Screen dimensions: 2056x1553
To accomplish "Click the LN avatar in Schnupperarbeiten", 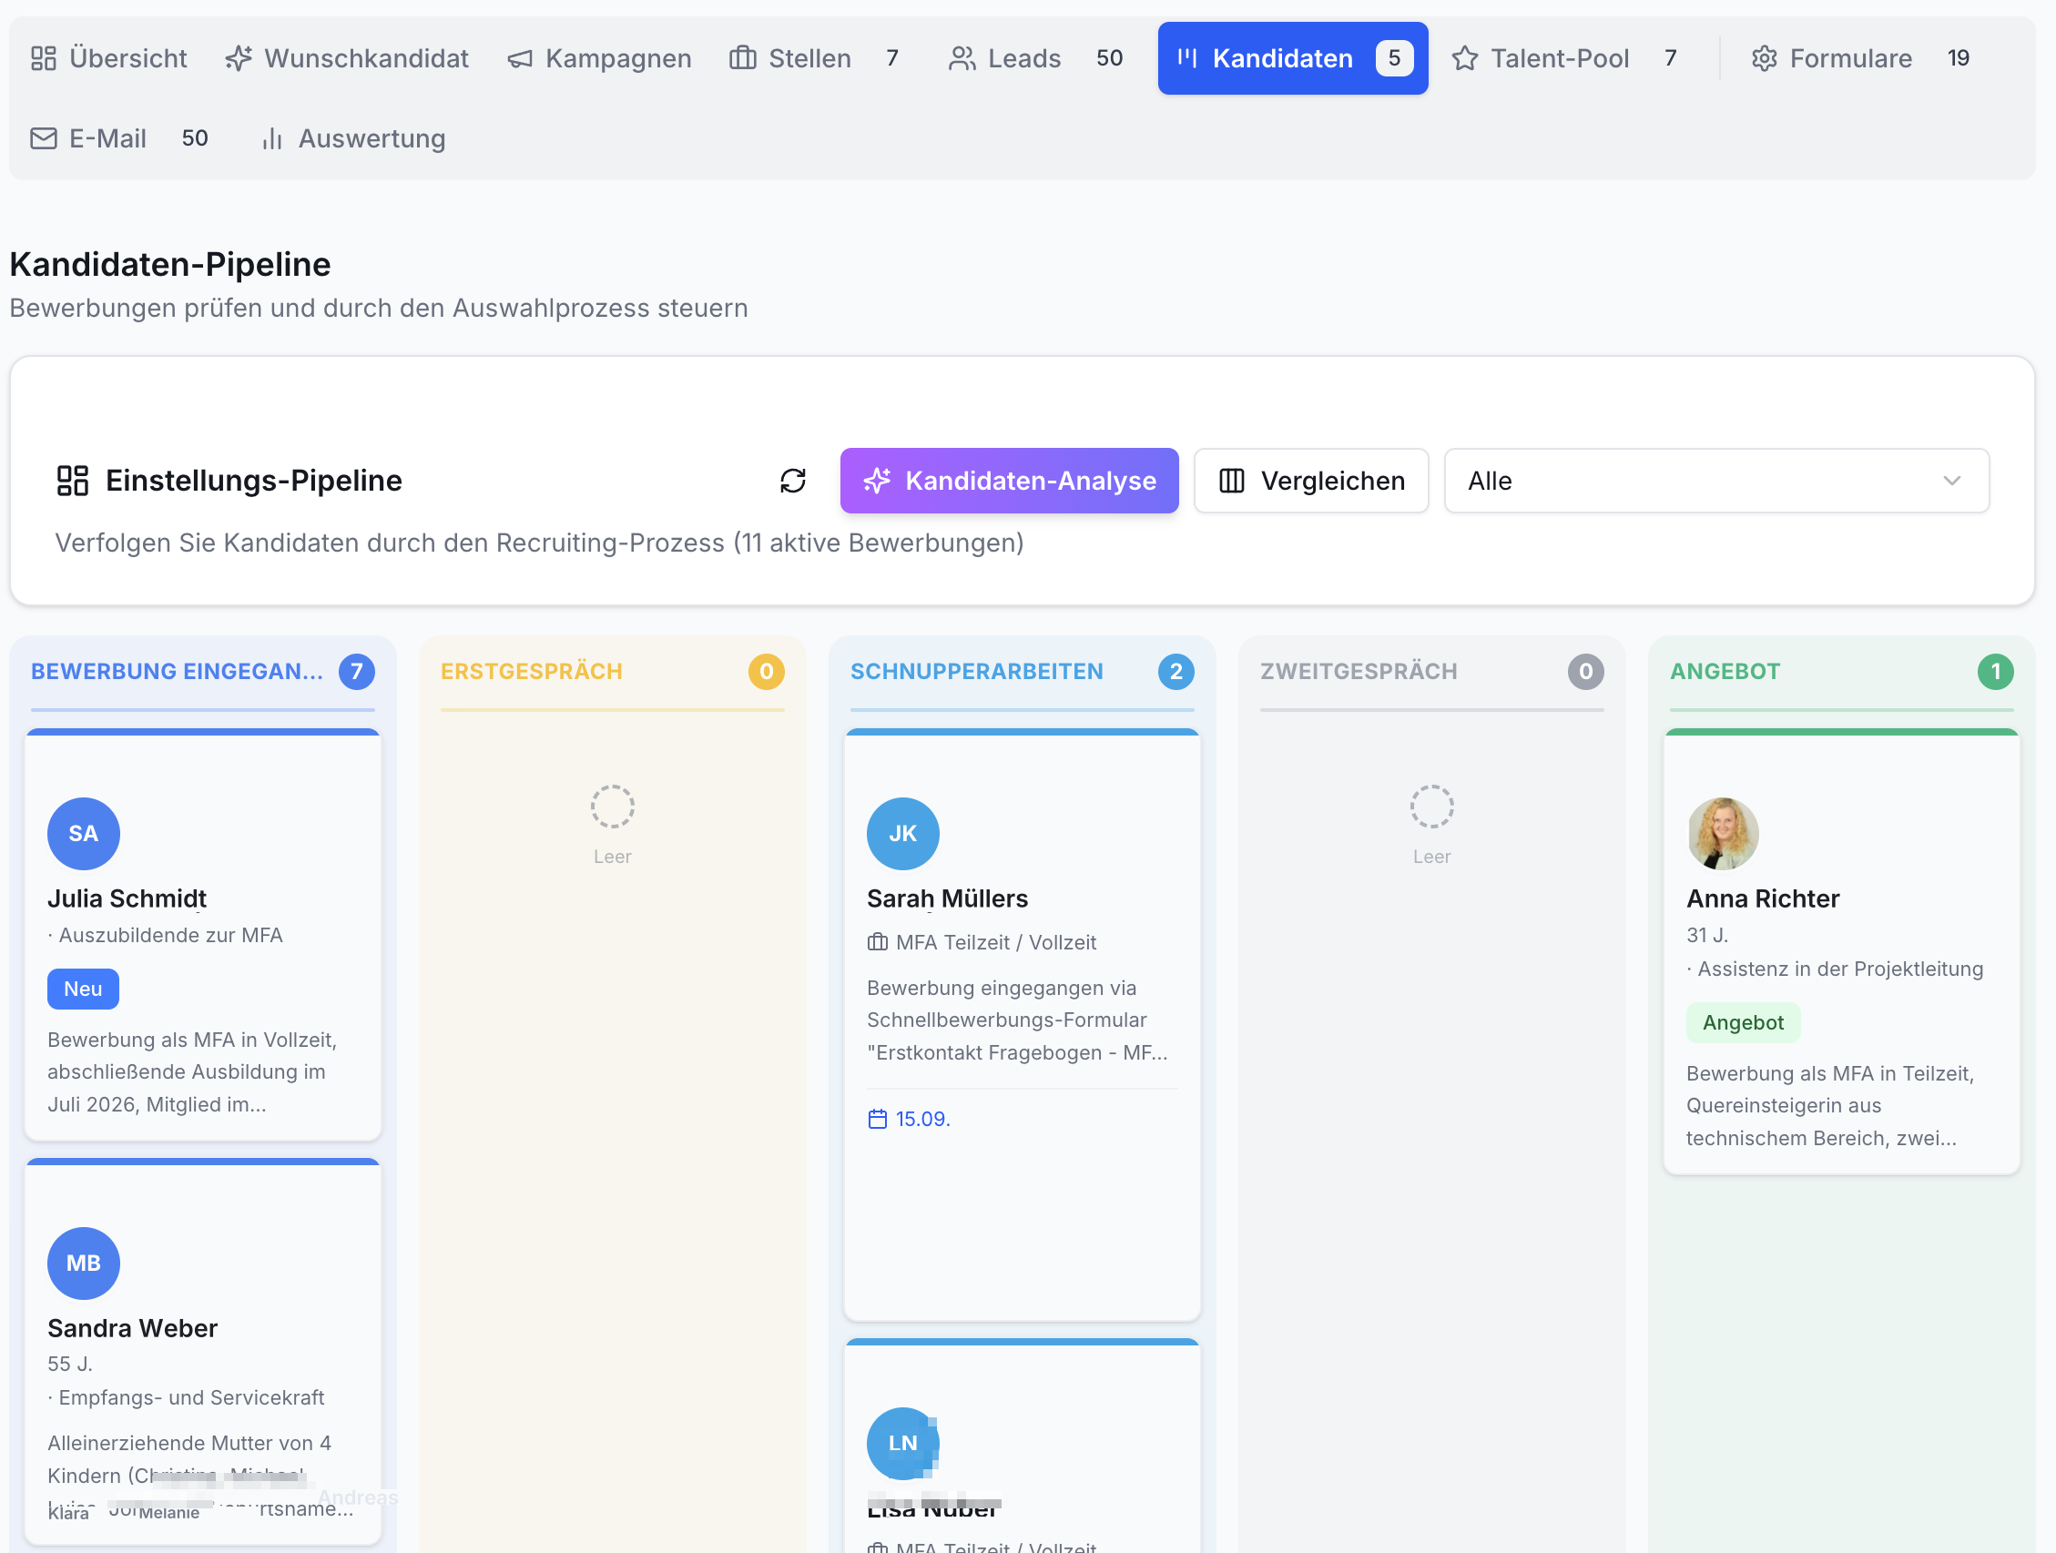I will pos(902,1443).
